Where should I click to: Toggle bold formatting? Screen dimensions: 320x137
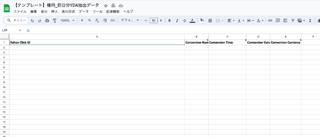169,20
